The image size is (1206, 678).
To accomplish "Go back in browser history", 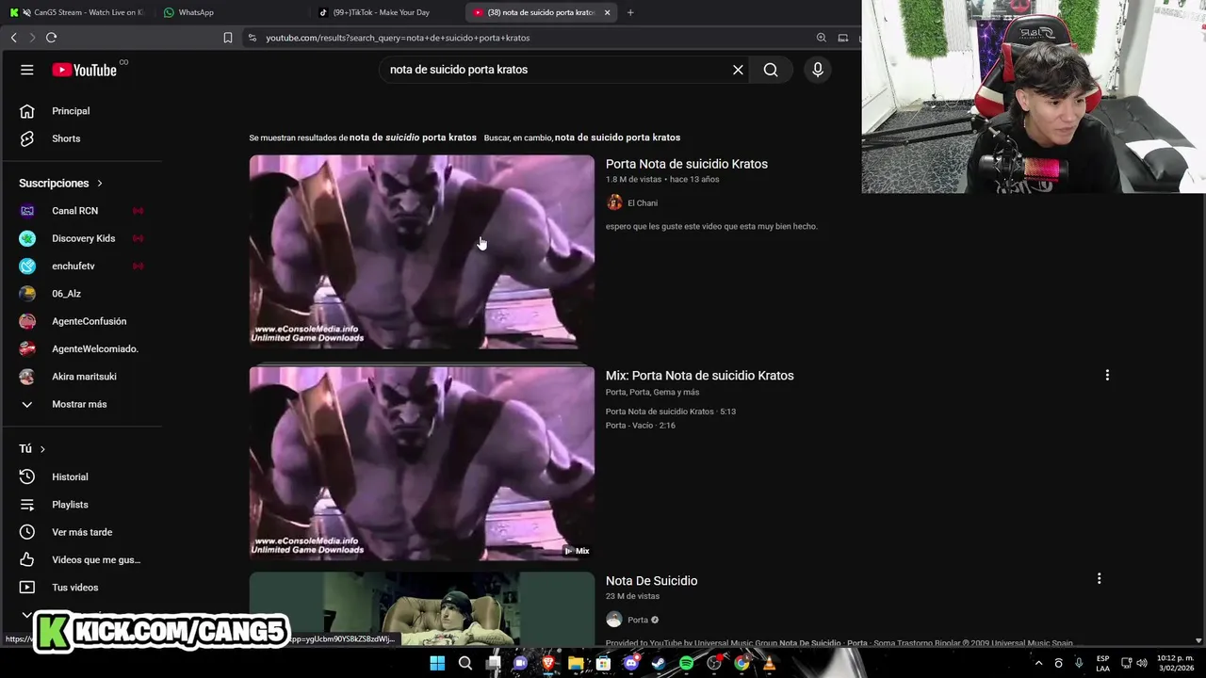I will point(13,38).
